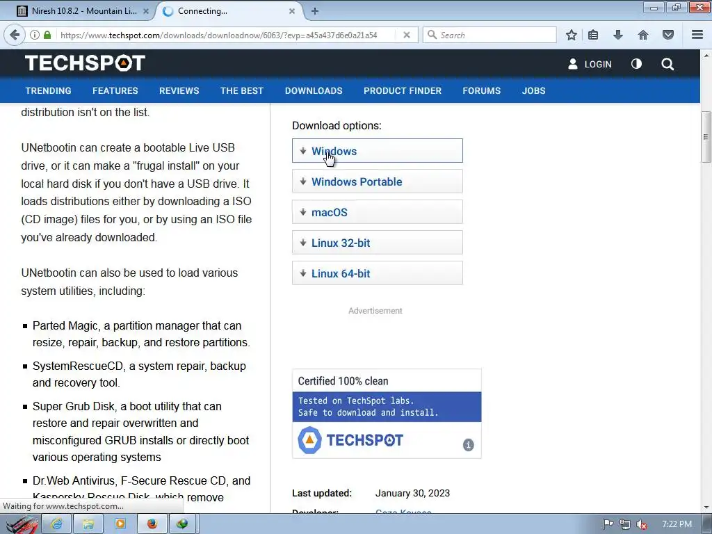
Task: Go back with the browser back arrow
Action: (x=15, y=35)
